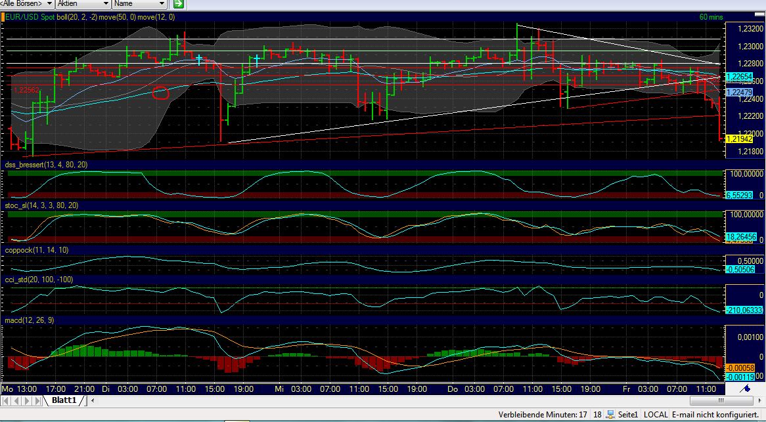Click the Mi day marker on time axis
Screen dimensions: 766x422
pos(279,389)
